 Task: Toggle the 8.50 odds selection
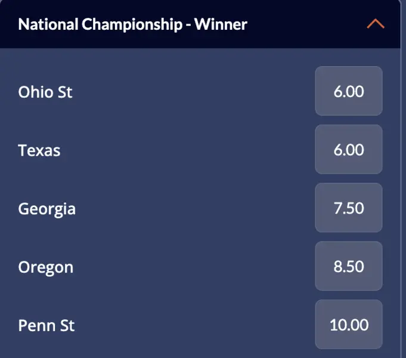349,267
